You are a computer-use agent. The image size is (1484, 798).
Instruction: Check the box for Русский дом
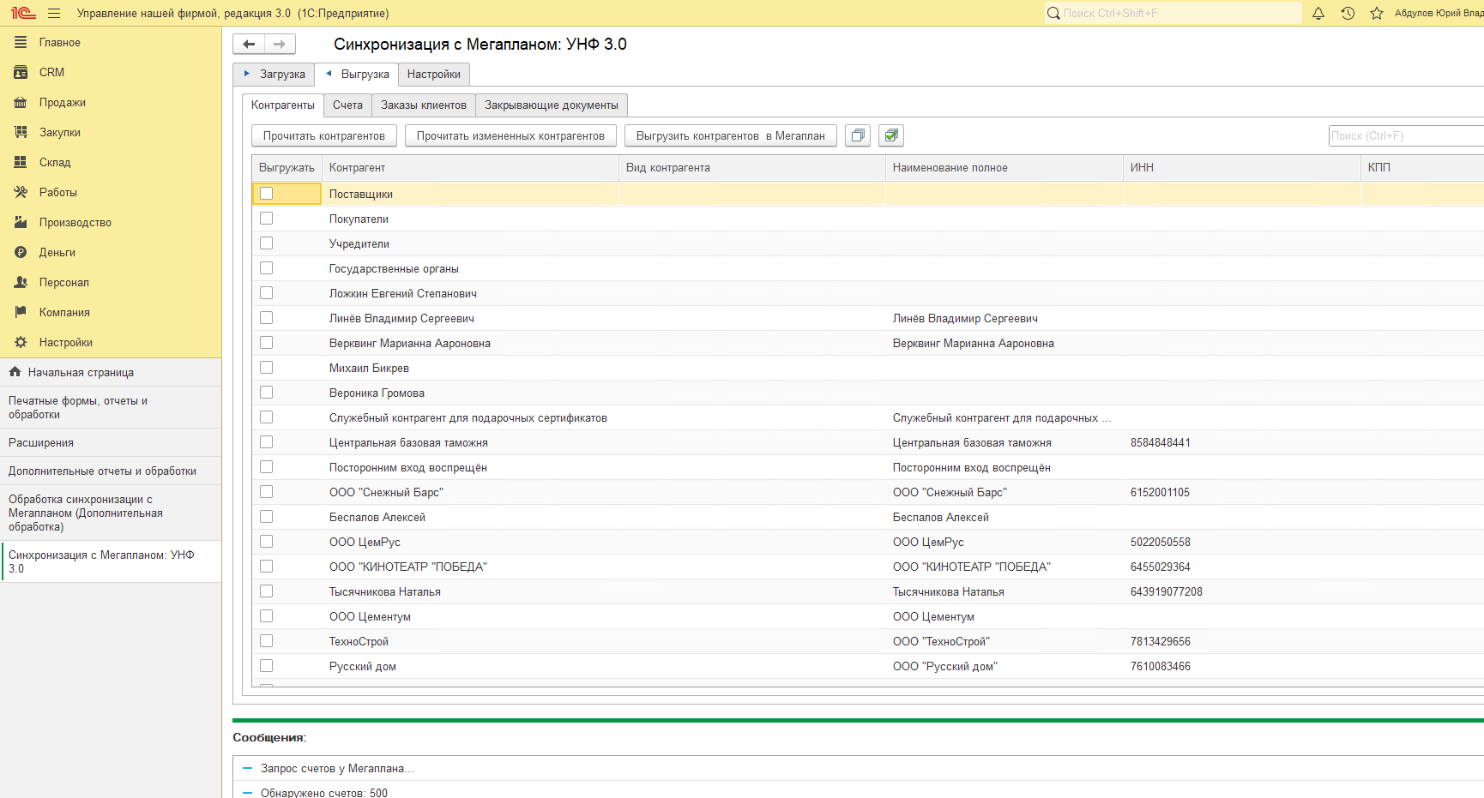coord(267,666)
